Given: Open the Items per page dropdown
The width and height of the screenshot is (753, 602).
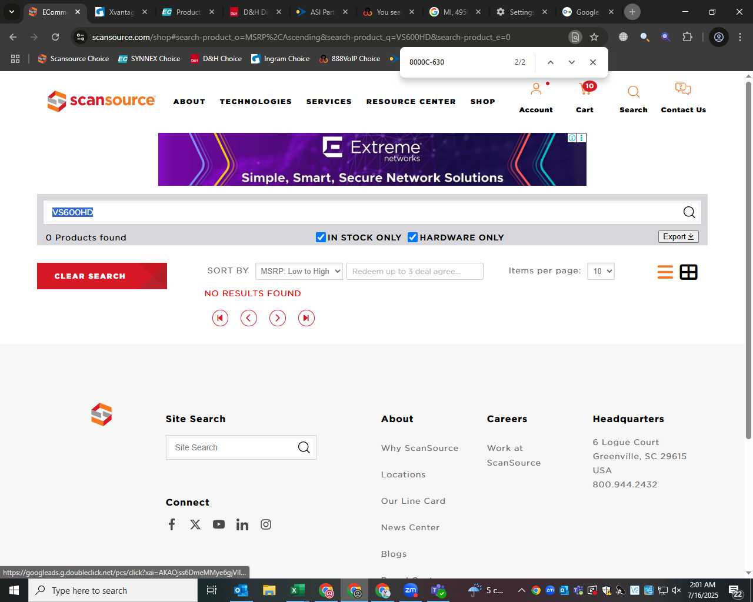Looking at the screenshot, I should coord(601,271).
